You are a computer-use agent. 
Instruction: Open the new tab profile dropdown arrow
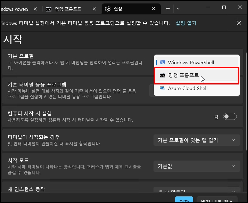coord(178,9)
